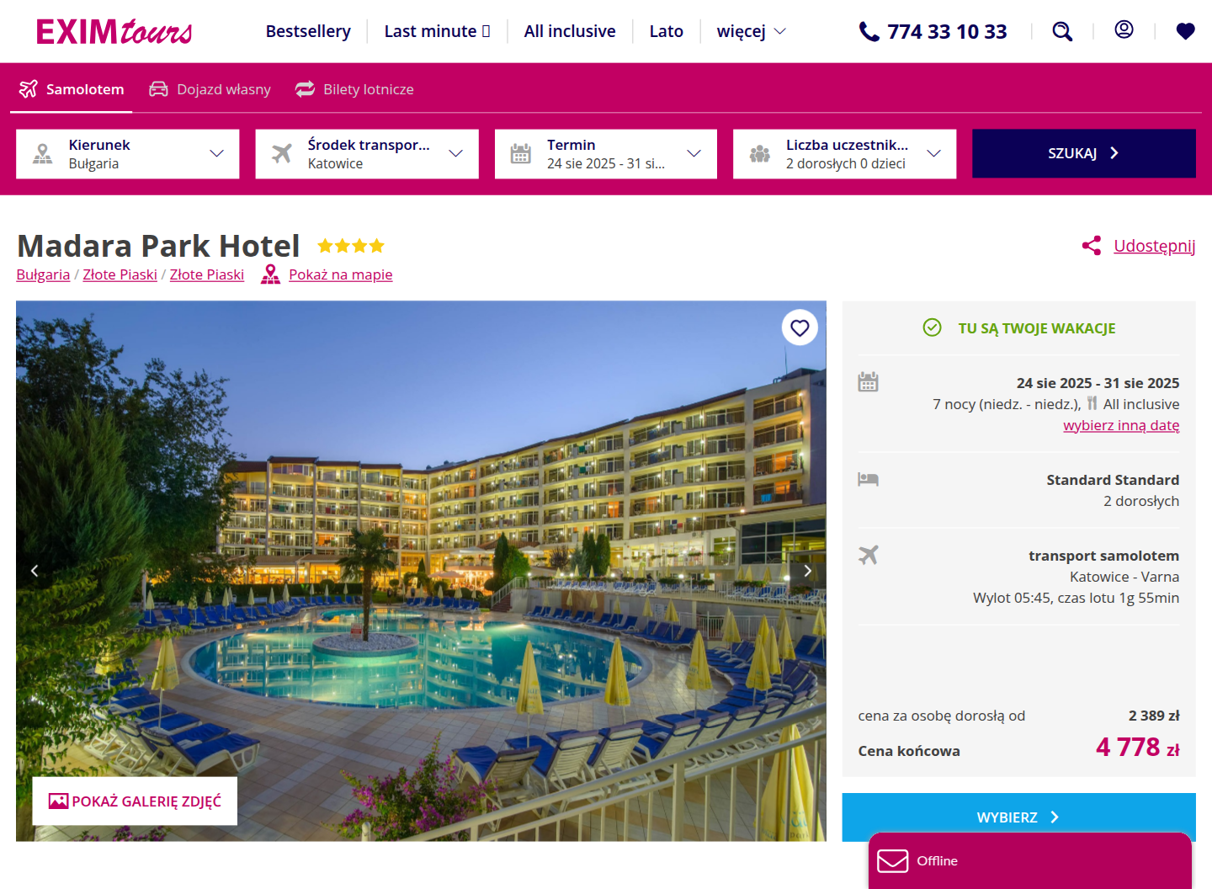Add hotel to favorites via photo heart
The width and height of the screenshot is (1212, 889).
tap(800, 327)
